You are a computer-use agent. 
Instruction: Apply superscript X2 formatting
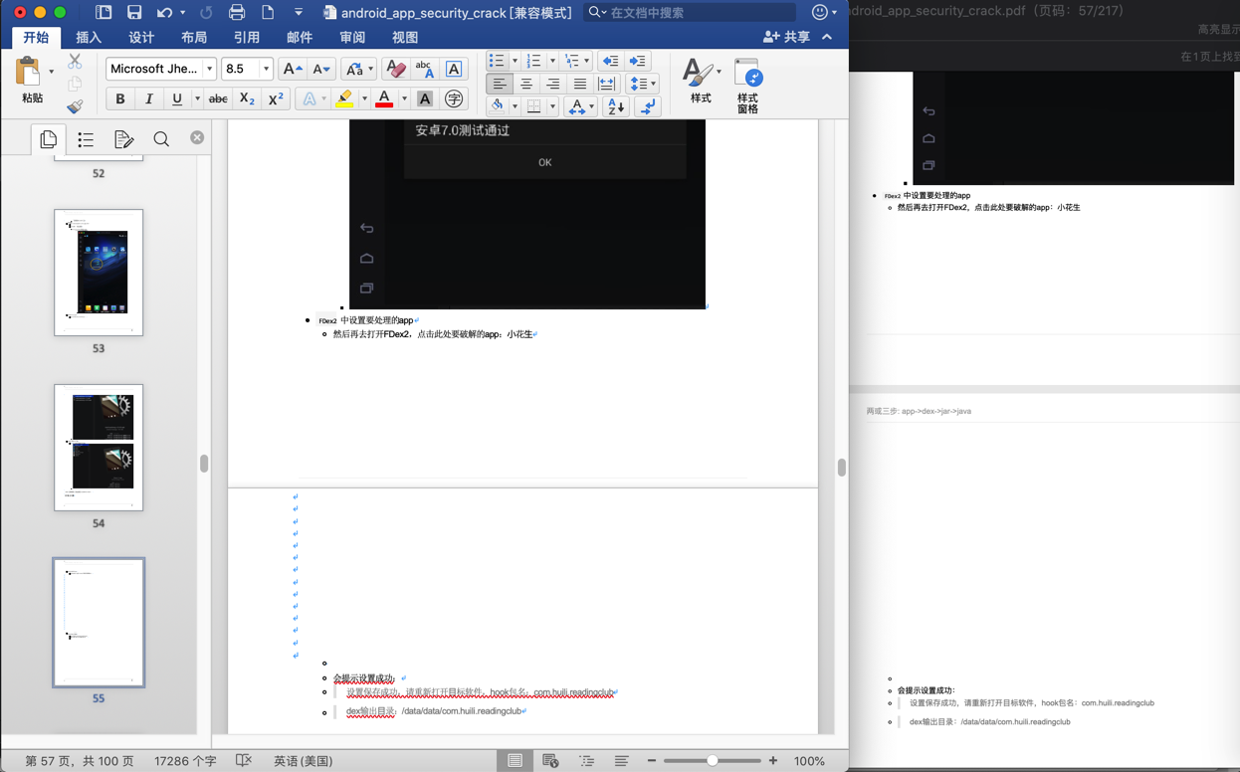coord(276,99)
